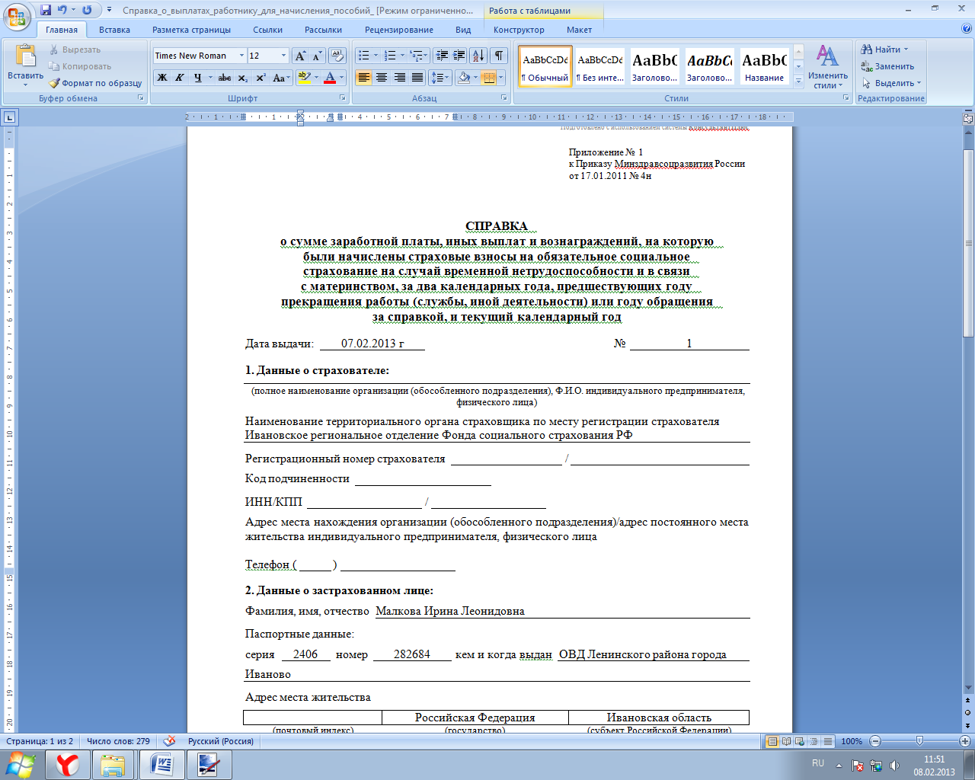
Task: Decrease font size with shrink font icon
Action: [317, 56]
